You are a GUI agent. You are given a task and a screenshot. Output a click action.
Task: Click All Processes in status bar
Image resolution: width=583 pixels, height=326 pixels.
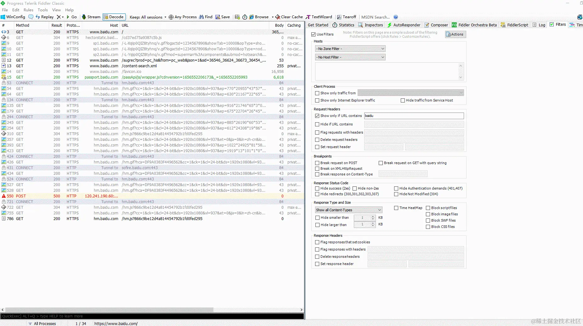[42, 323]
